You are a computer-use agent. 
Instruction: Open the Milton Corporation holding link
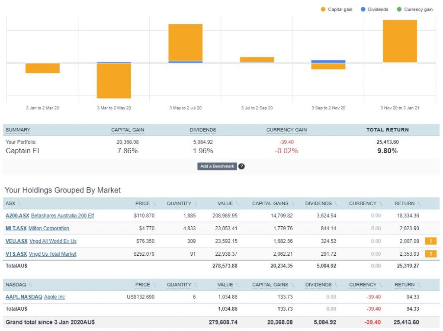(48, 228)
